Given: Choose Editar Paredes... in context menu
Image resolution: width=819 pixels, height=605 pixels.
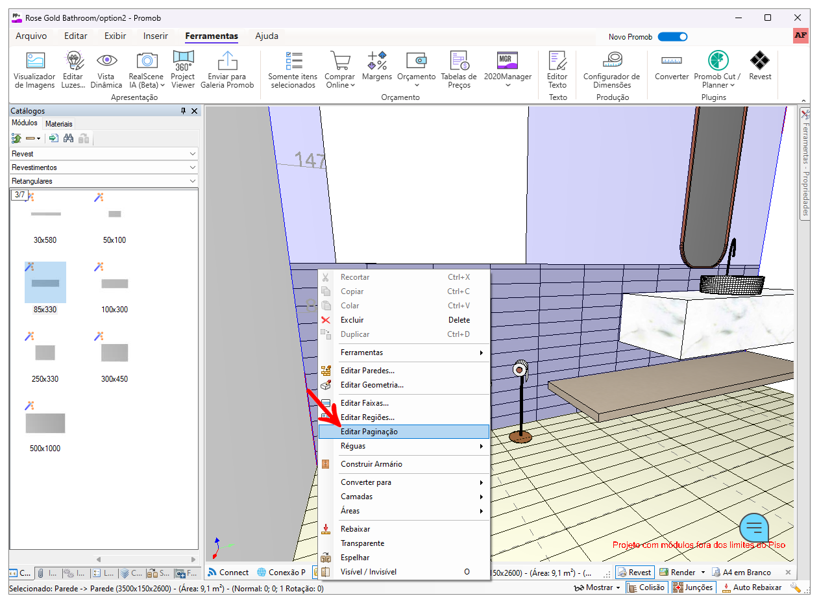Looking at the screenshot, I should tap(403, 371).
